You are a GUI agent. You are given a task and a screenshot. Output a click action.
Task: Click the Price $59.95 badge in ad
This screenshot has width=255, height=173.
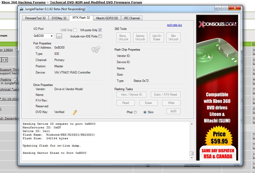[219, 137]
